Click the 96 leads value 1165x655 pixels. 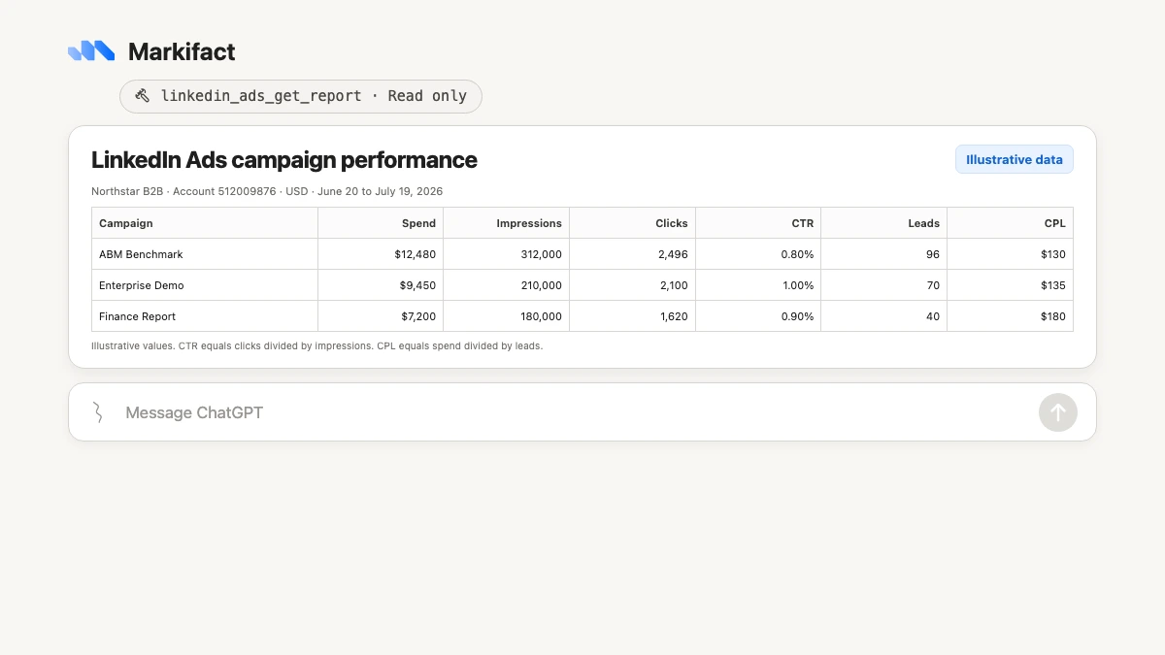[x=934, y=254]
